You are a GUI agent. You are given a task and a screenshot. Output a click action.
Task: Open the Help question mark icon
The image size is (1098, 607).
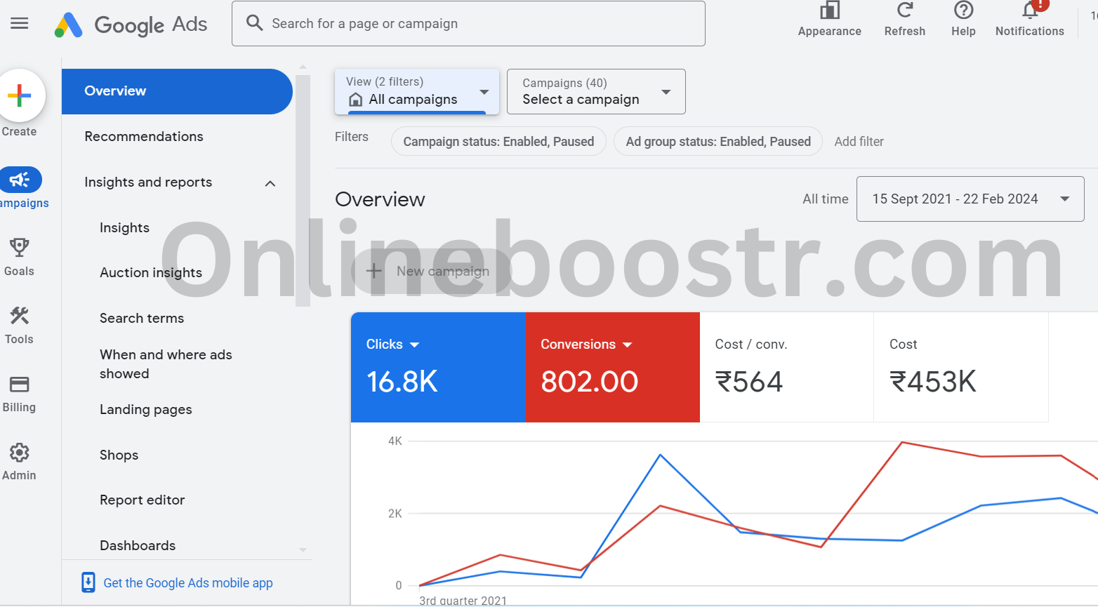[963, 11]
